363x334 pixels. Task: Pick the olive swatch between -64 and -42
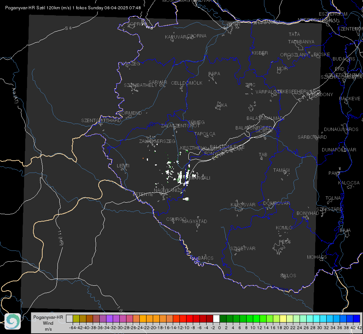coord(76,318)
